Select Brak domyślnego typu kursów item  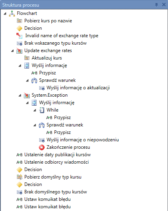coord(56,192)
